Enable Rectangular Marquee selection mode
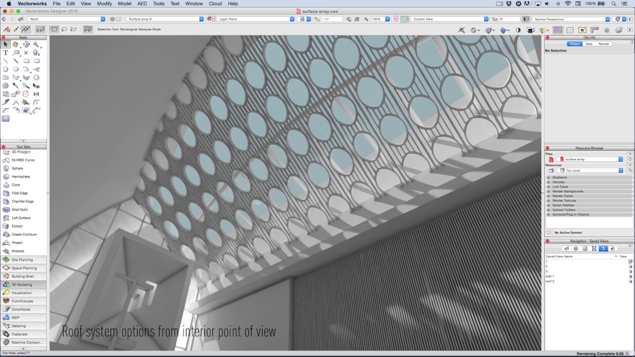This screenshot has height=357, width=635. 54,29
